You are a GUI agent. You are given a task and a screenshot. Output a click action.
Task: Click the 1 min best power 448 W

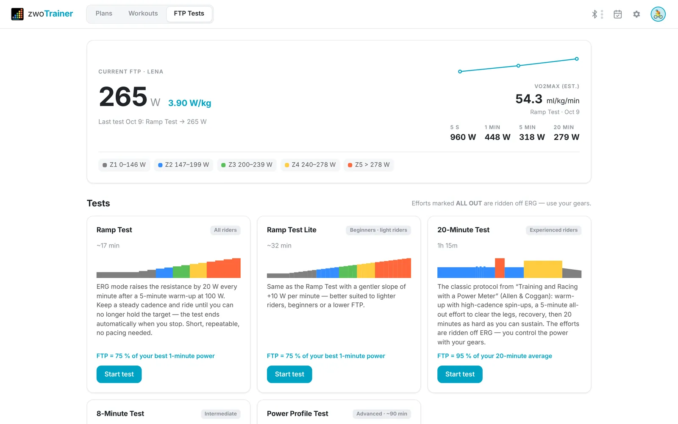tap(497, 133)
